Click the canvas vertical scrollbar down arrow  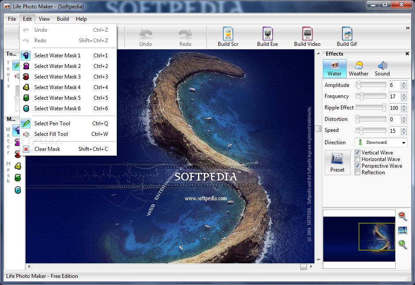318,260
